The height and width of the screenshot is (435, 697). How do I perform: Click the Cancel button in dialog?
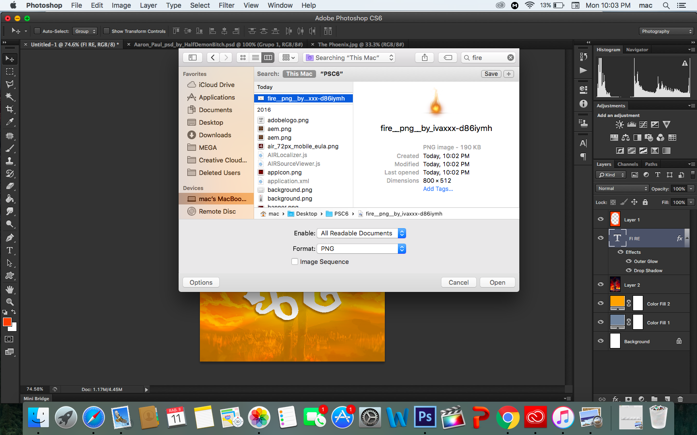(x=458, y=282)
